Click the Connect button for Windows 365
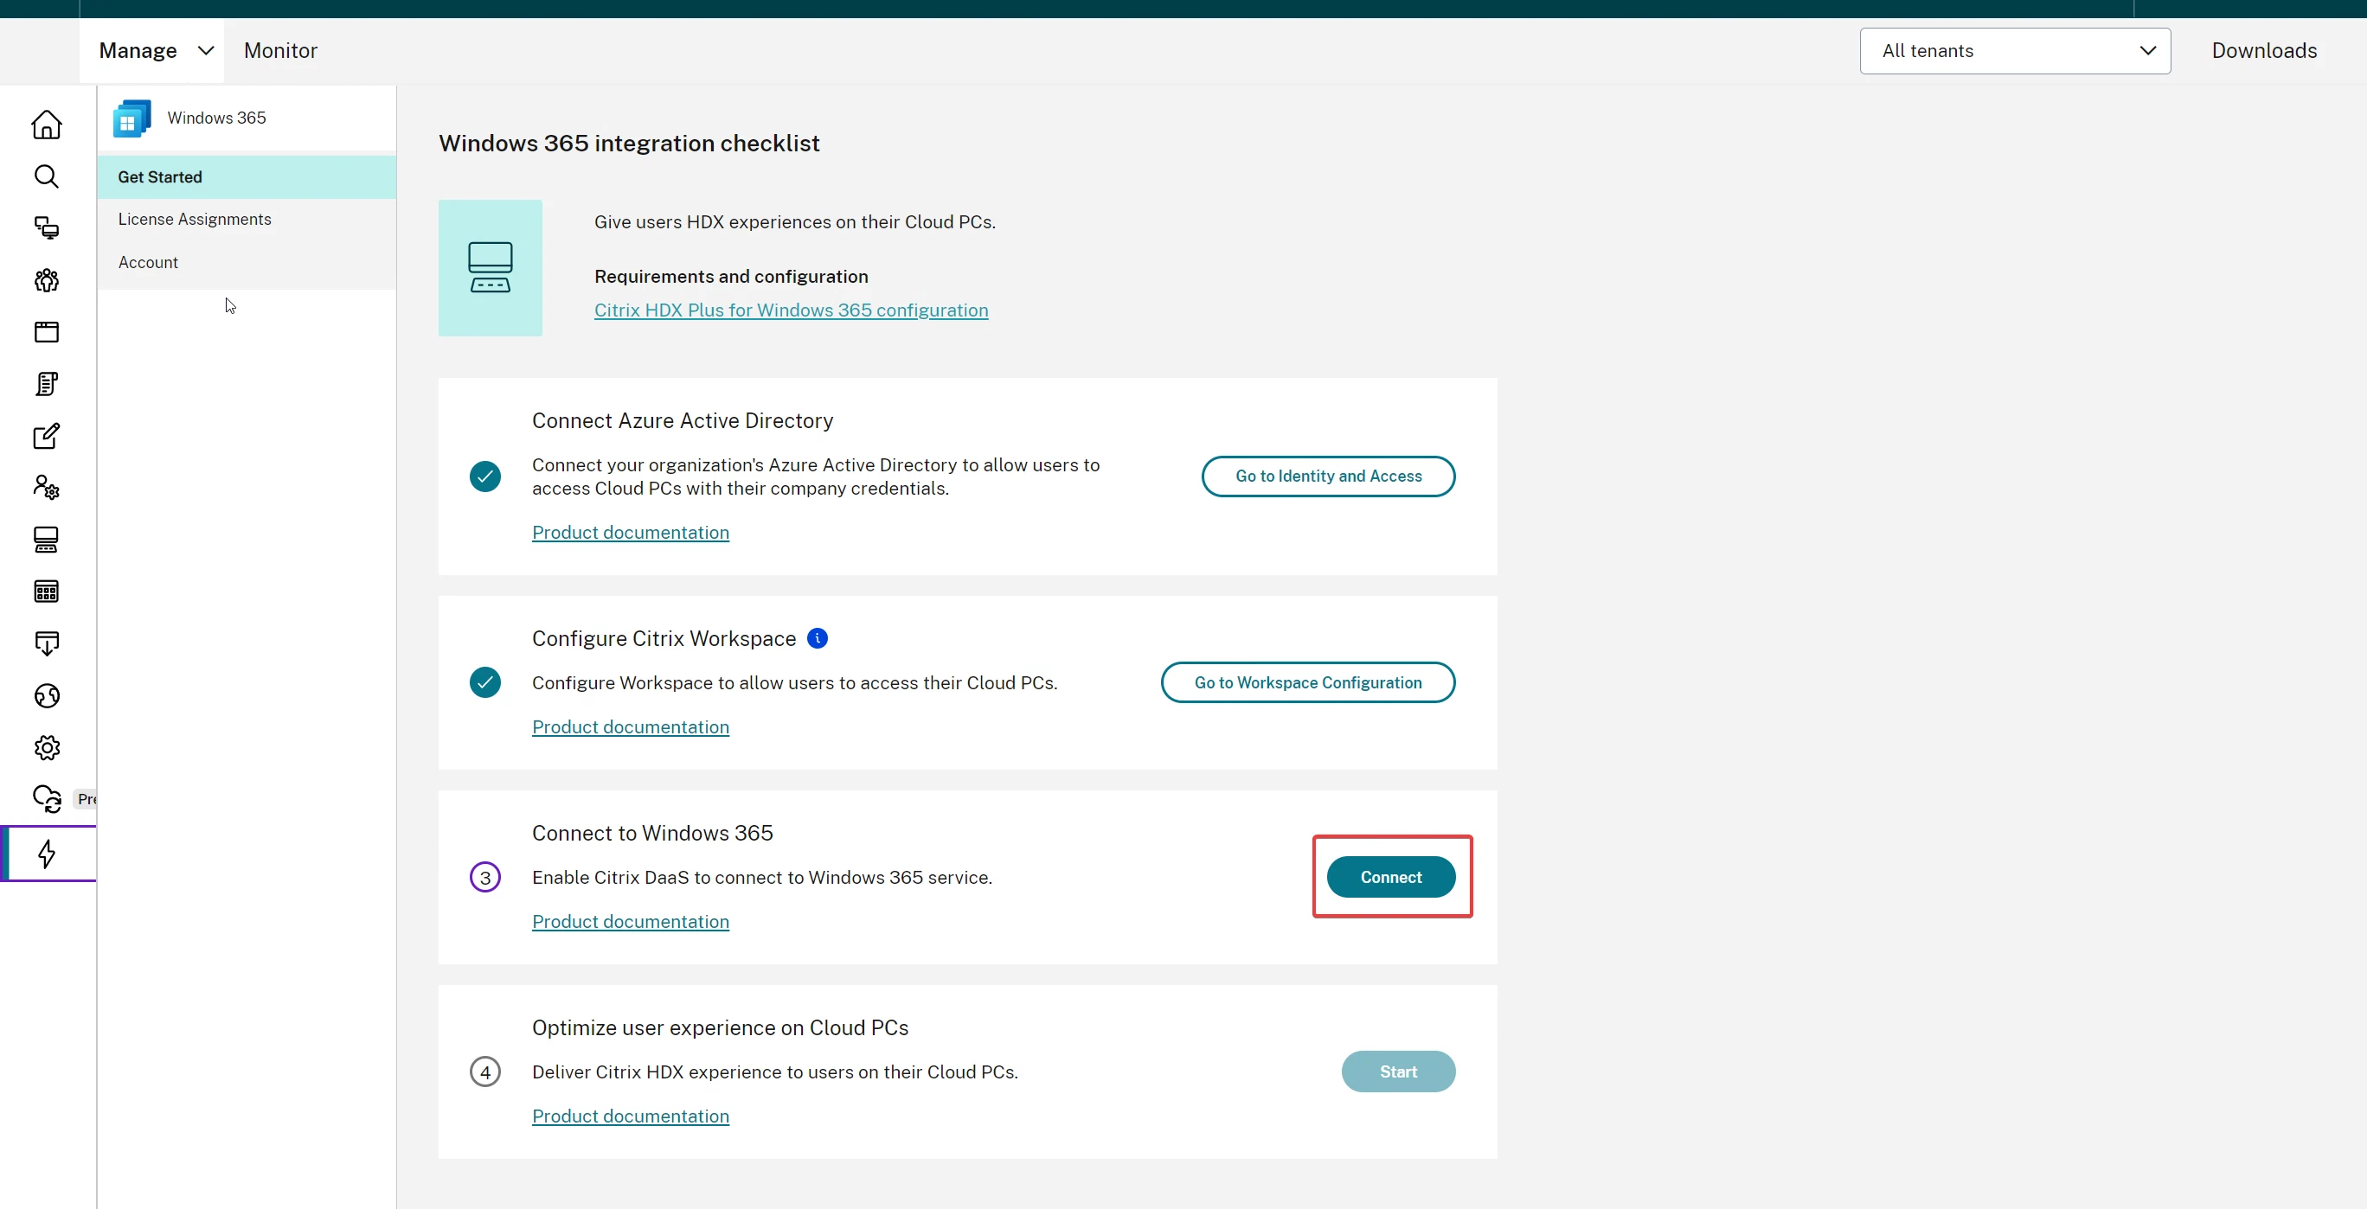The width and height of the screenshot is (2367, 1209). pyautogui.click(x=1390, y=876)
